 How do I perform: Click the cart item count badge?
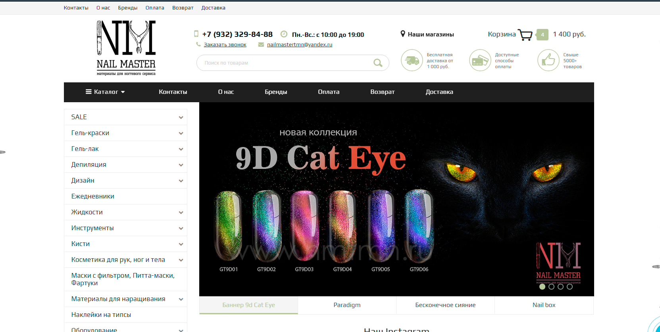tap(543, 34)
